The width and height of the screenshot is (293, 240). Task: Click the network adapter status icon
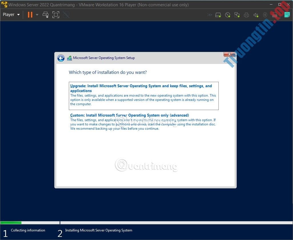[x=237, y=15]
